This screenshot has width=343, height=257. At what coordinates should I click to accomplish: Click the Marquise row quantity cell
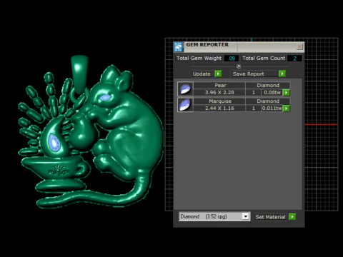tap(254, 109)
